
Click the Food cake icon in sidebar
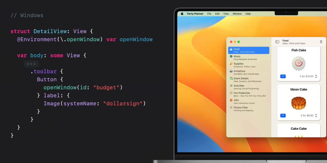pyautogui.click(x=231, y=49)
